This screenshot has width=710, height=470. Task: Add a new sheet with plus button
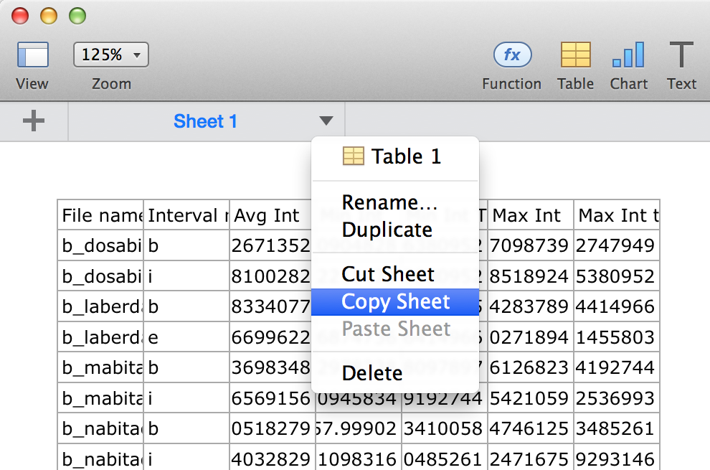34,121
